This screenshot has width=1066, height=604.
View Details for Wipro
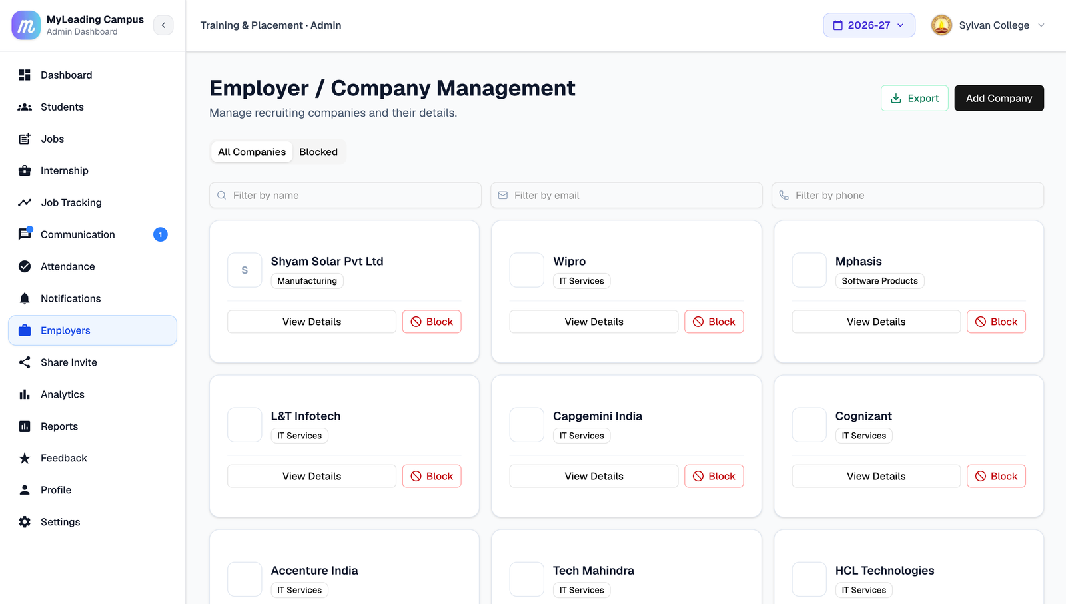(594, 322)
